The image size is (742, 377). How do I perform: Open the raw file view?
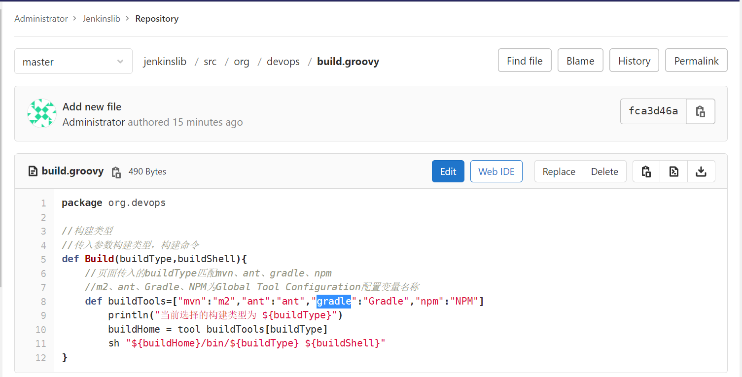tap(673, 171)
